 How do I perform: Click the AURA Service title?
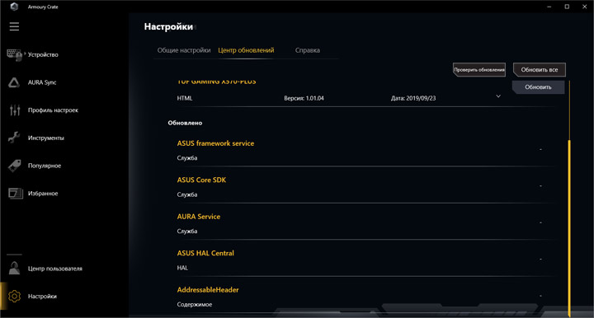[199, 217]
